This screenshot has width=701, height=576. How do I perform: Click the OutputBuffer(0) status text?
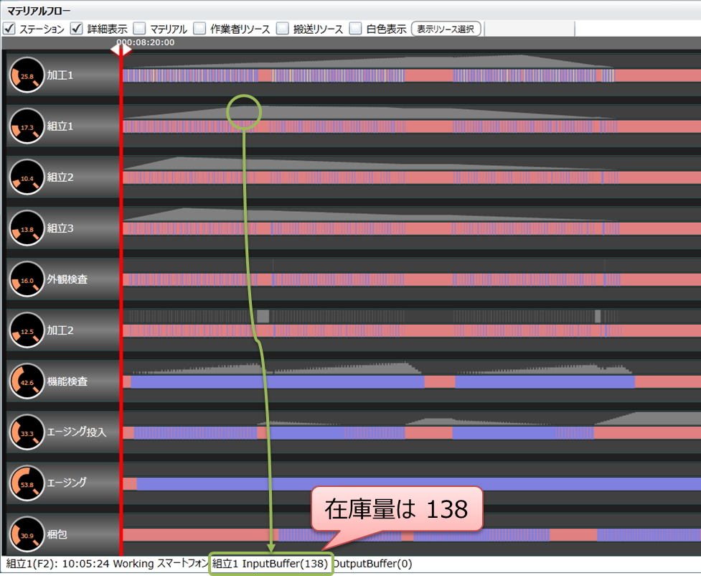point(373,564)
